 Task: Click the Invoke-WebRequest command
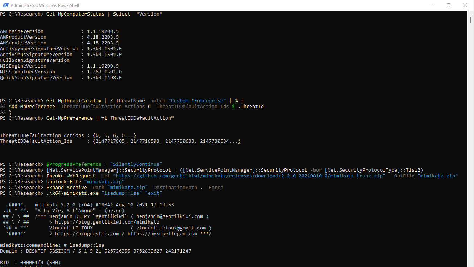point(71,176)
